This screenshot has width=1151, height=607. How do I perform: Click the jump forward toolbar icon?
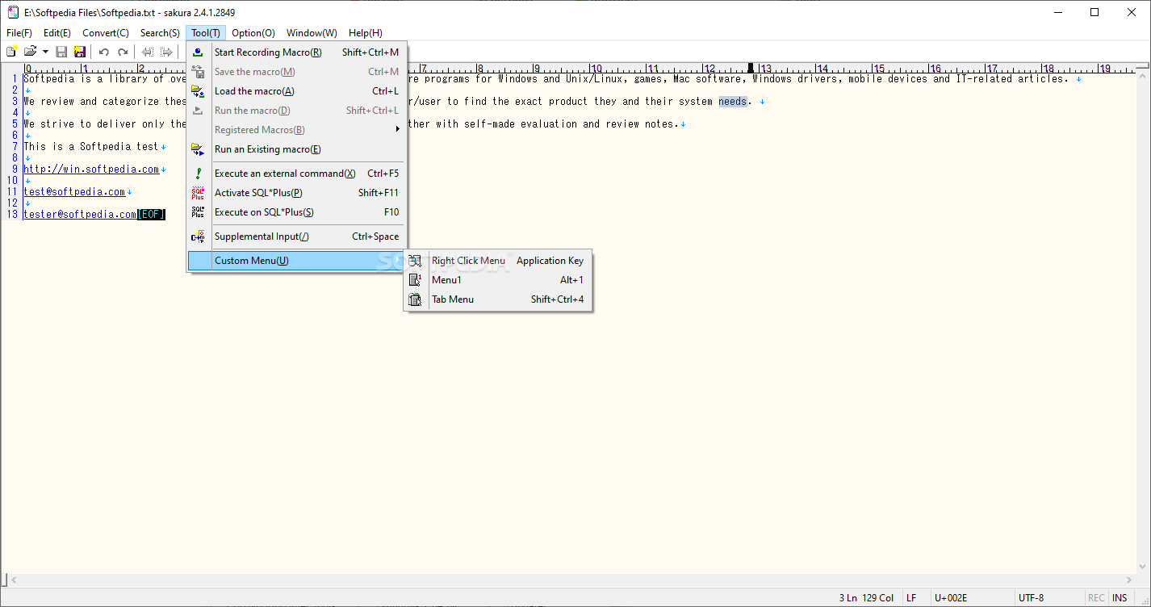[166, 52]
